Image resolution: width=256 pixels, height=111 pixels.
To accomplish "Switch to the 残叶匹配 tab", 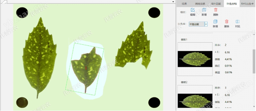I will pyautogui.click(x=216, y=4).
